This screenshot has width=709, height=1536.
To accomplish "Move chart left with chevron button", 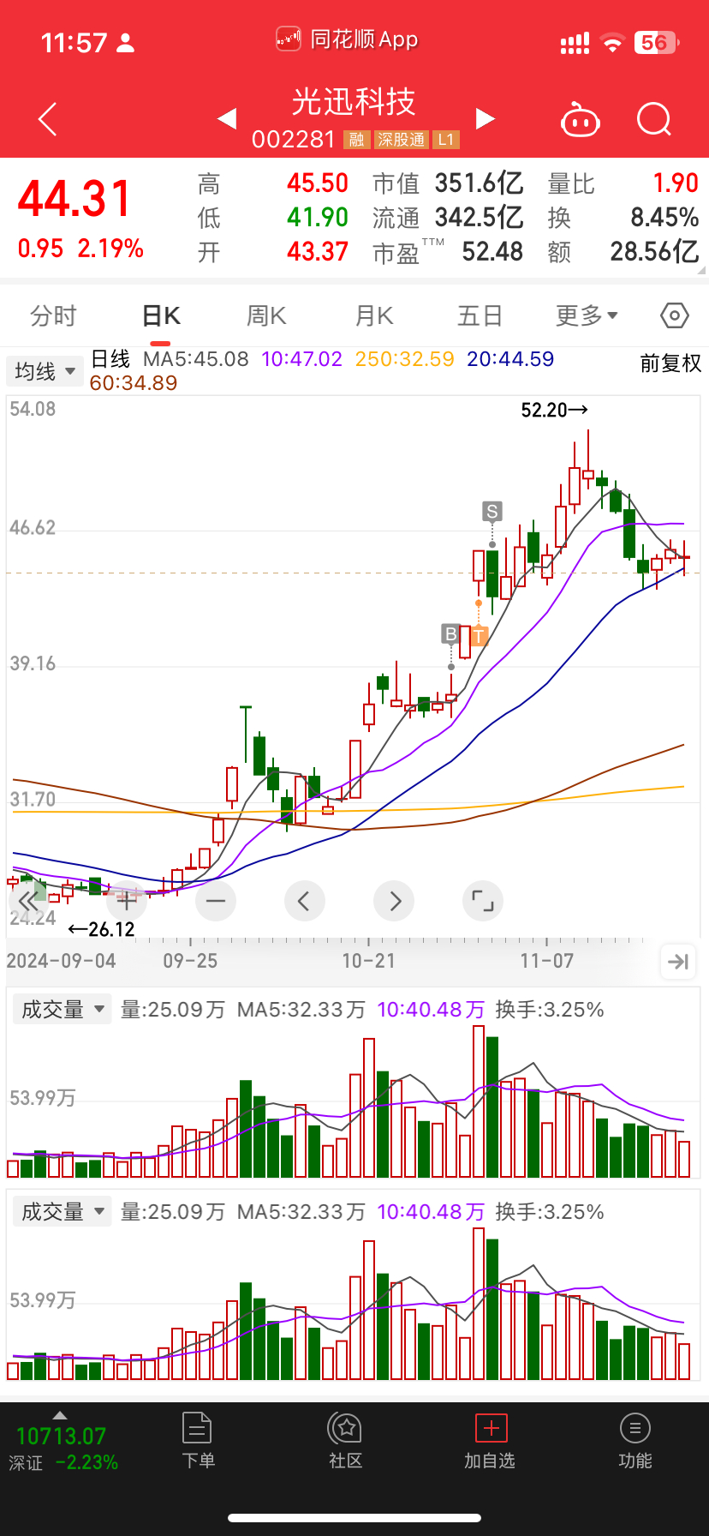I will (304, 901).
